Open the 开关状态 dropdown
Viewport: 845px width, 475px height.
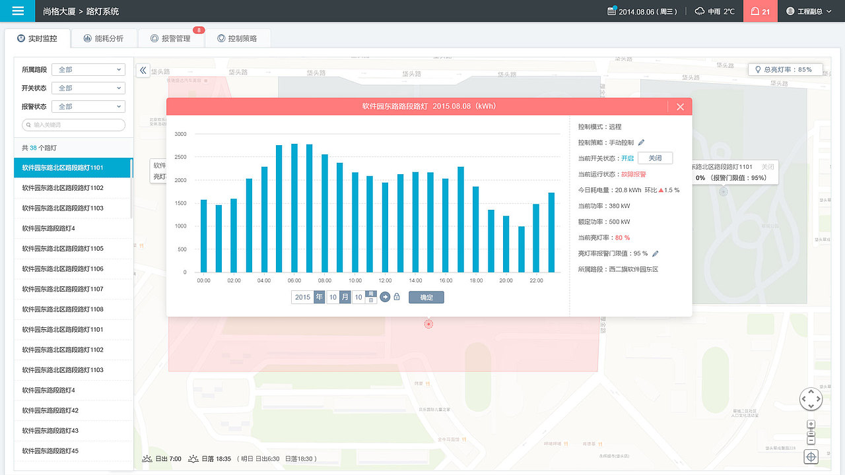(89, 88)
